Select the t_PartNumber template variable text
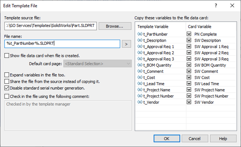 point(155,34)
